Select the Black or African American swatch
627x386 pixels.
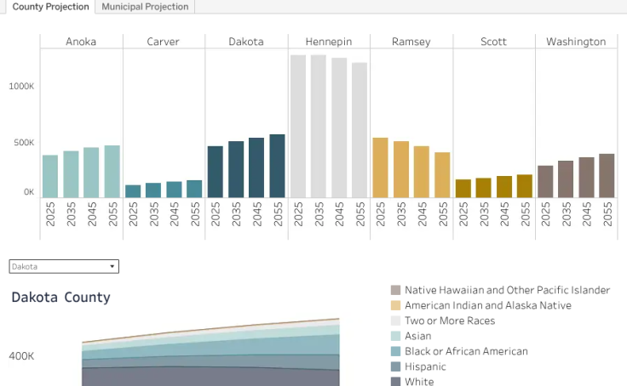pos(395,351)
